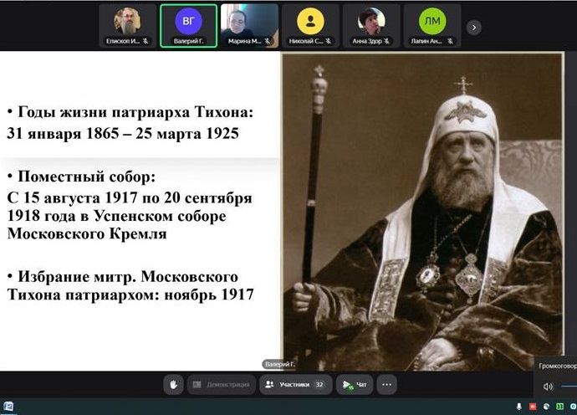Viewport: 577px width, 415px height.
Task: Select Валерий Г. participant tile
Action: [x=188, y=26]
